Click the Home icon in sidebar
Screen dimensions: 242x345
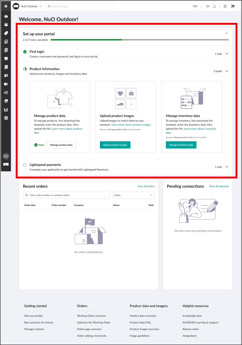click(x=6, y=6)
